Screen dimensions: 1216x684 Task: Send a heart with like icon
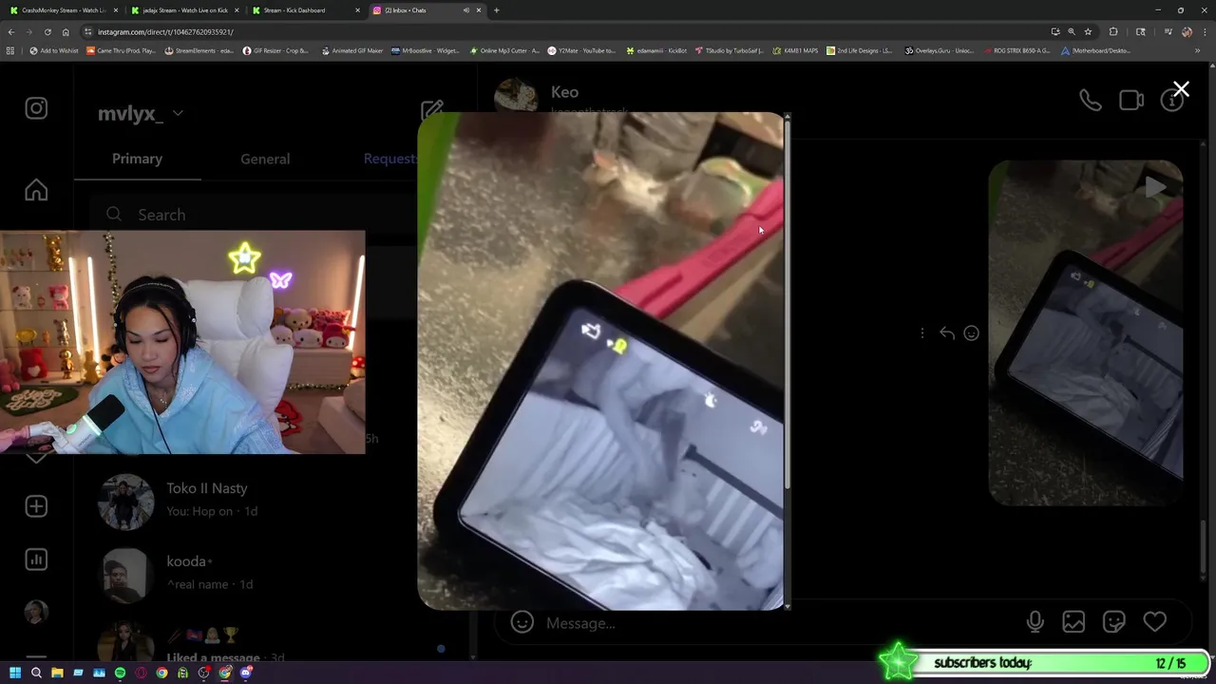pyautogui.click(x=1154, y=622)
